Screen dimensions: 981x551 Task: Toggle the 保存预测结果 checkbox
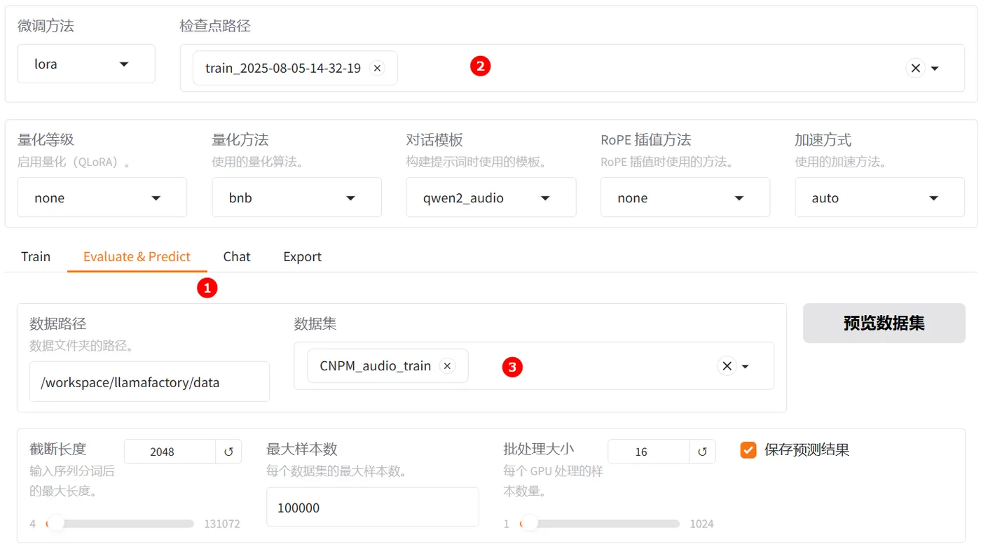coord(748,449)
